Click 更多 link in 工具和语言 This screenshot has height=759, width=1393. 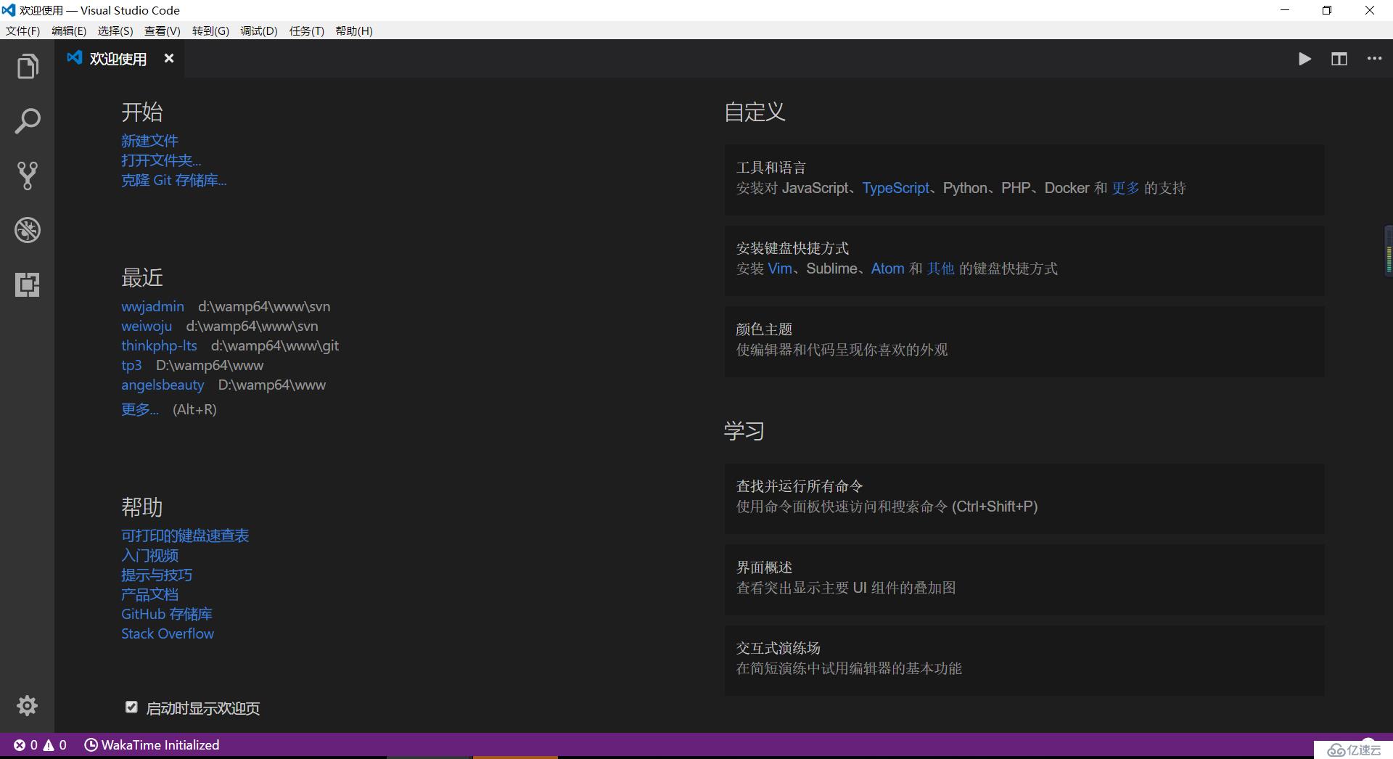click(x=1125, y=188)
